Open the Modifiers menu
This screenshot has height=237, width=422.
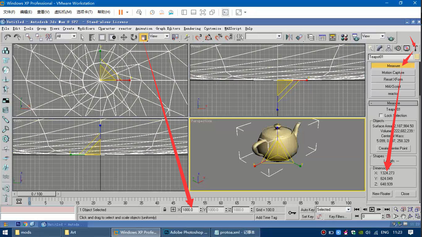86,29
